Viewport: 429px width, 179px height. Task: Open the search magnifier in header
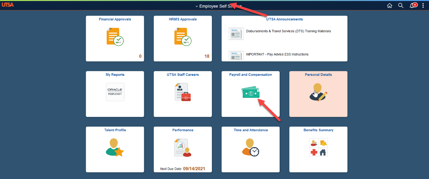click(401, 6)
